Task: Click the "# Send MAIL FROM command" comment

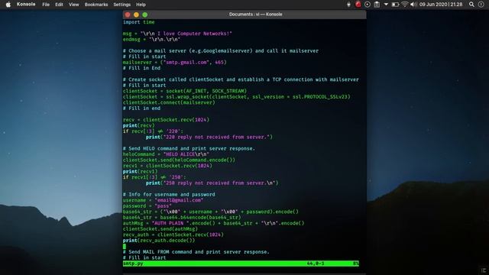Action: tap(196, 252)
